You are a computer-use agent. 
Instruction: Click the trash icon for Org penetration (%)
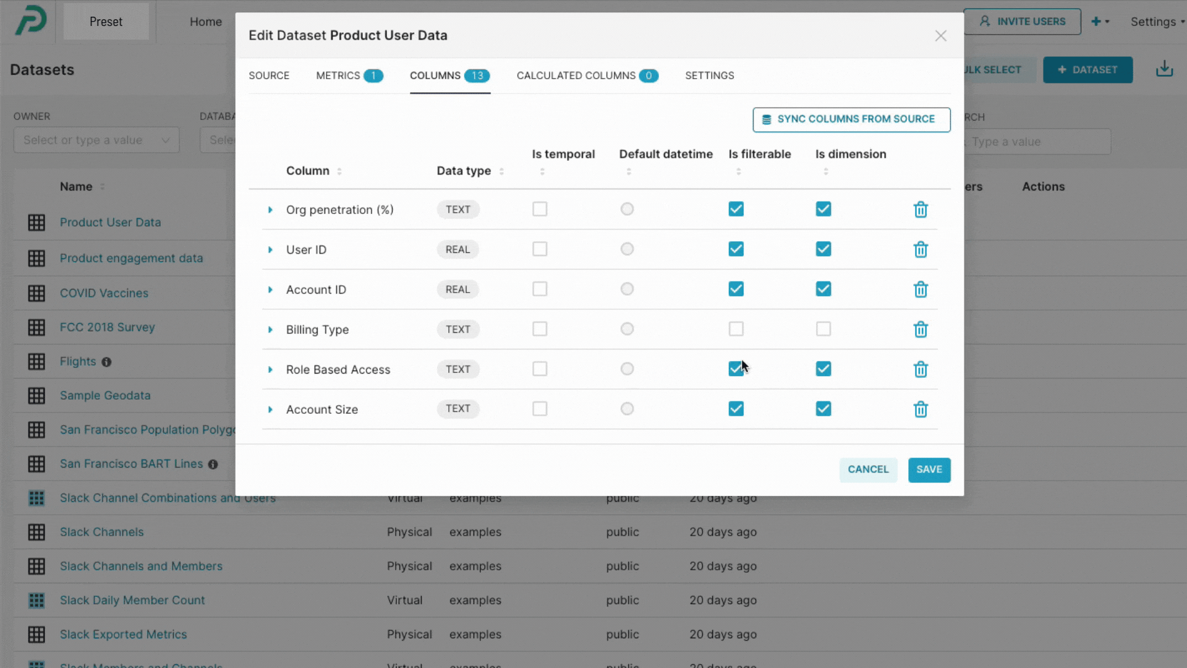tap(921, 210)
